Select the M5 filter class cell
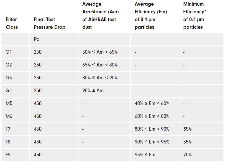 [9, 103]
